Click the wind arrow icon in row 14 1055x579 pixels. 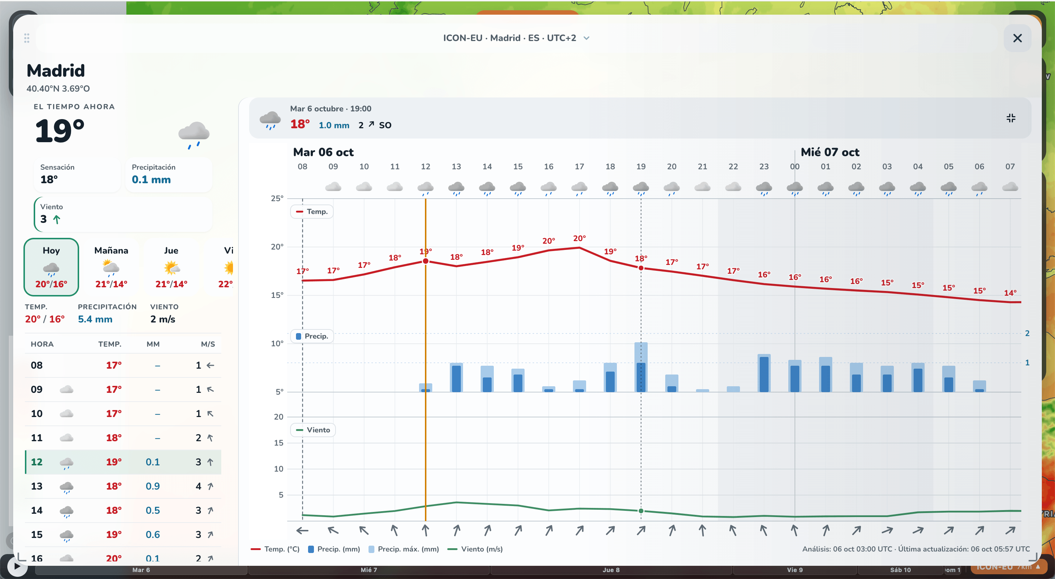point(210,510)
